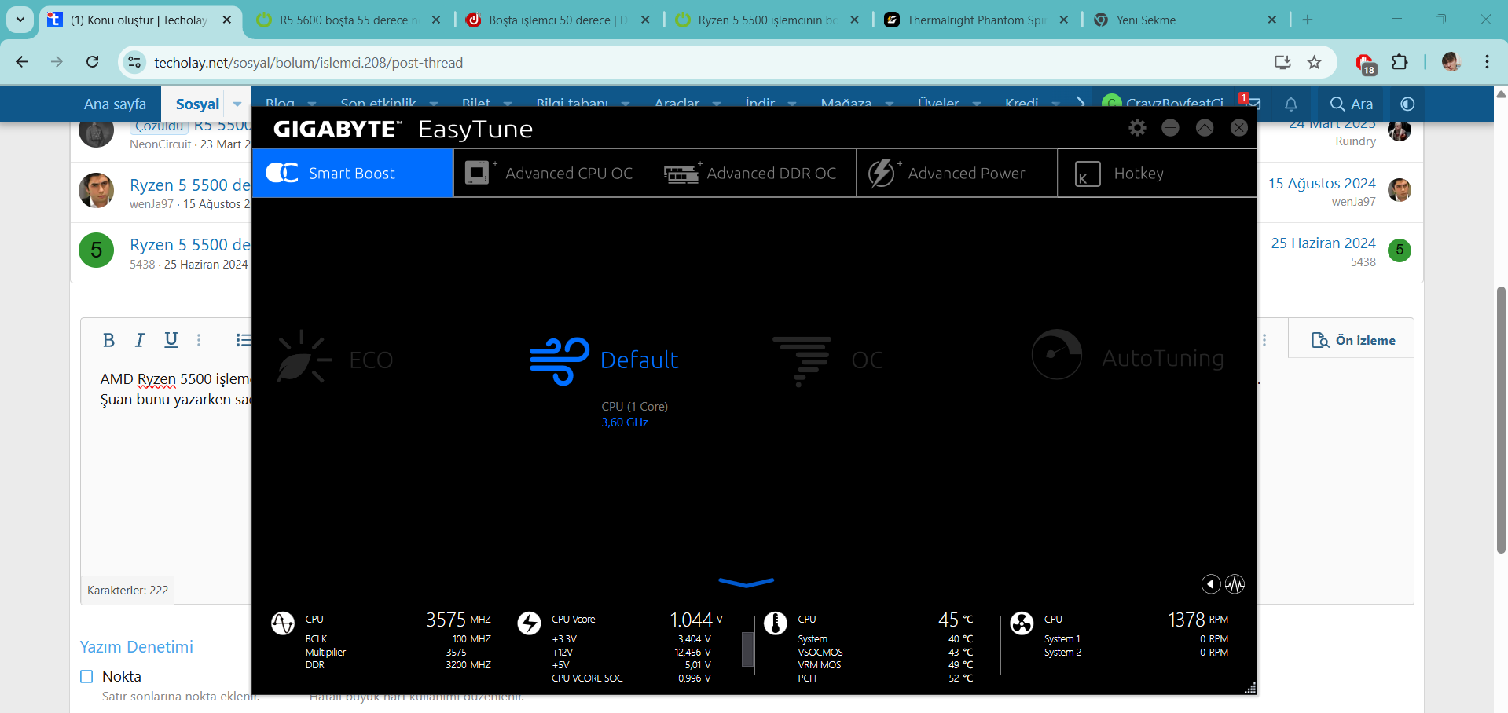Viewport: 1508px width, 713px height.
Task: Click the page scrollbar up arrow
Action: [x=1501, y=93]
